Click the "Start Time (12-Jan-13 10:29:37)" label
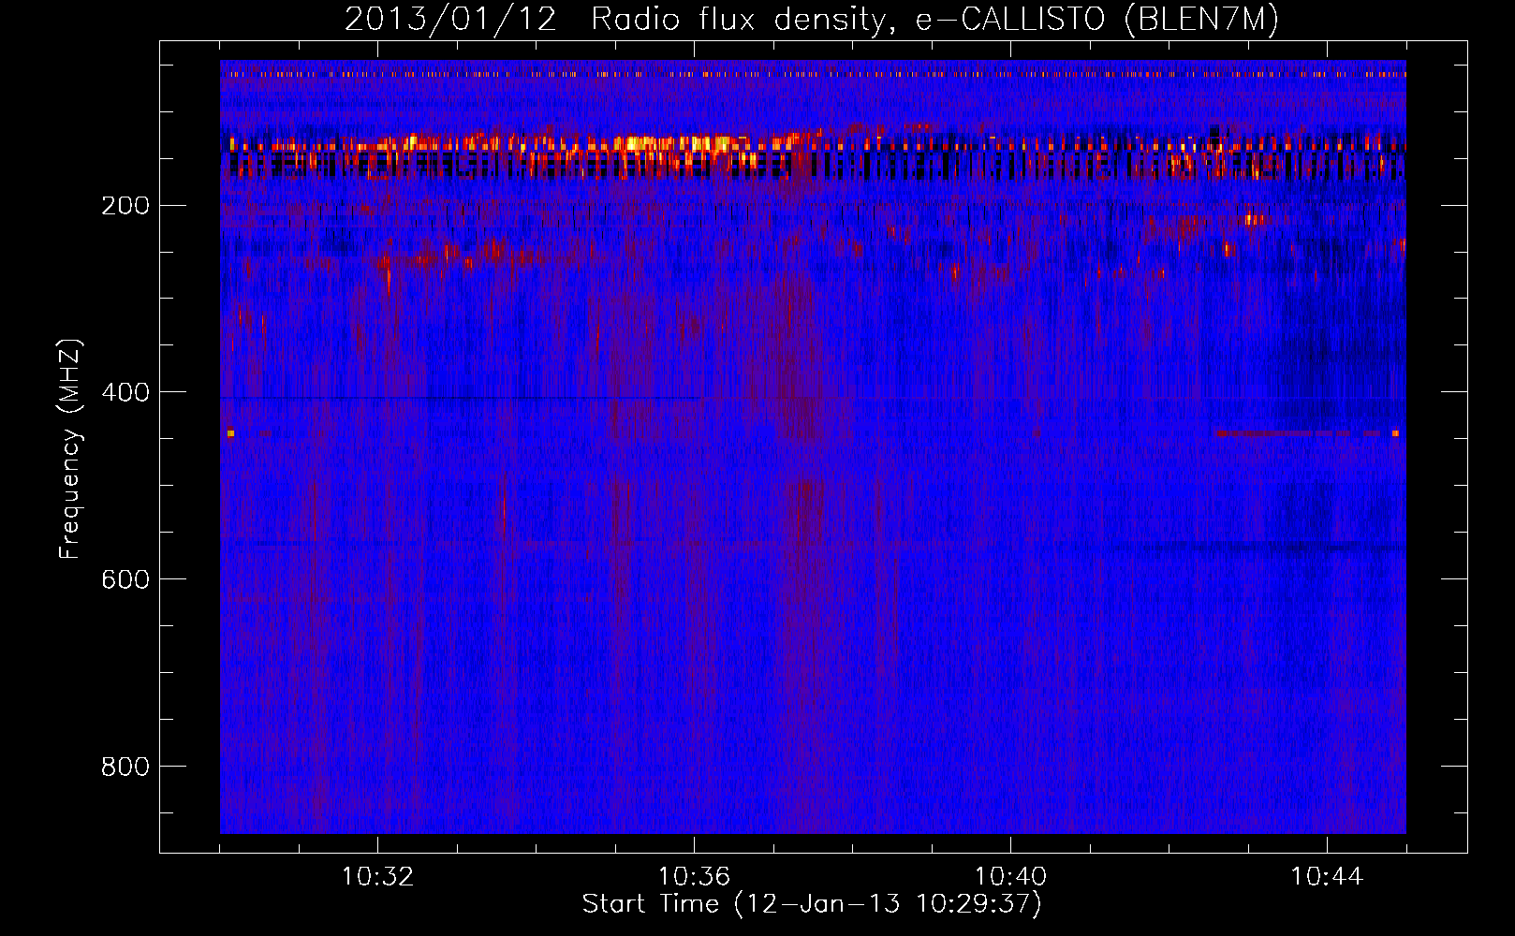1515x936 pixels. pos(812,904)
